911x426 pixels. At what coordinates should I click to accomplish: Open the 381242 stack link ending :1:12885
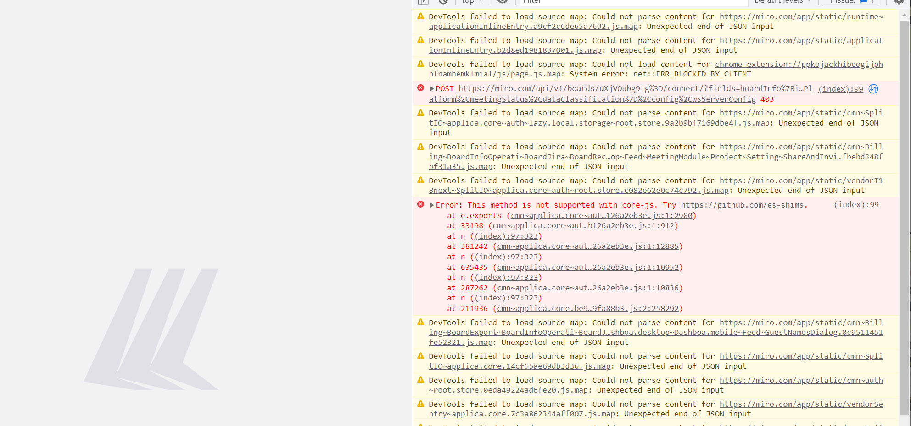pos(588,246)
